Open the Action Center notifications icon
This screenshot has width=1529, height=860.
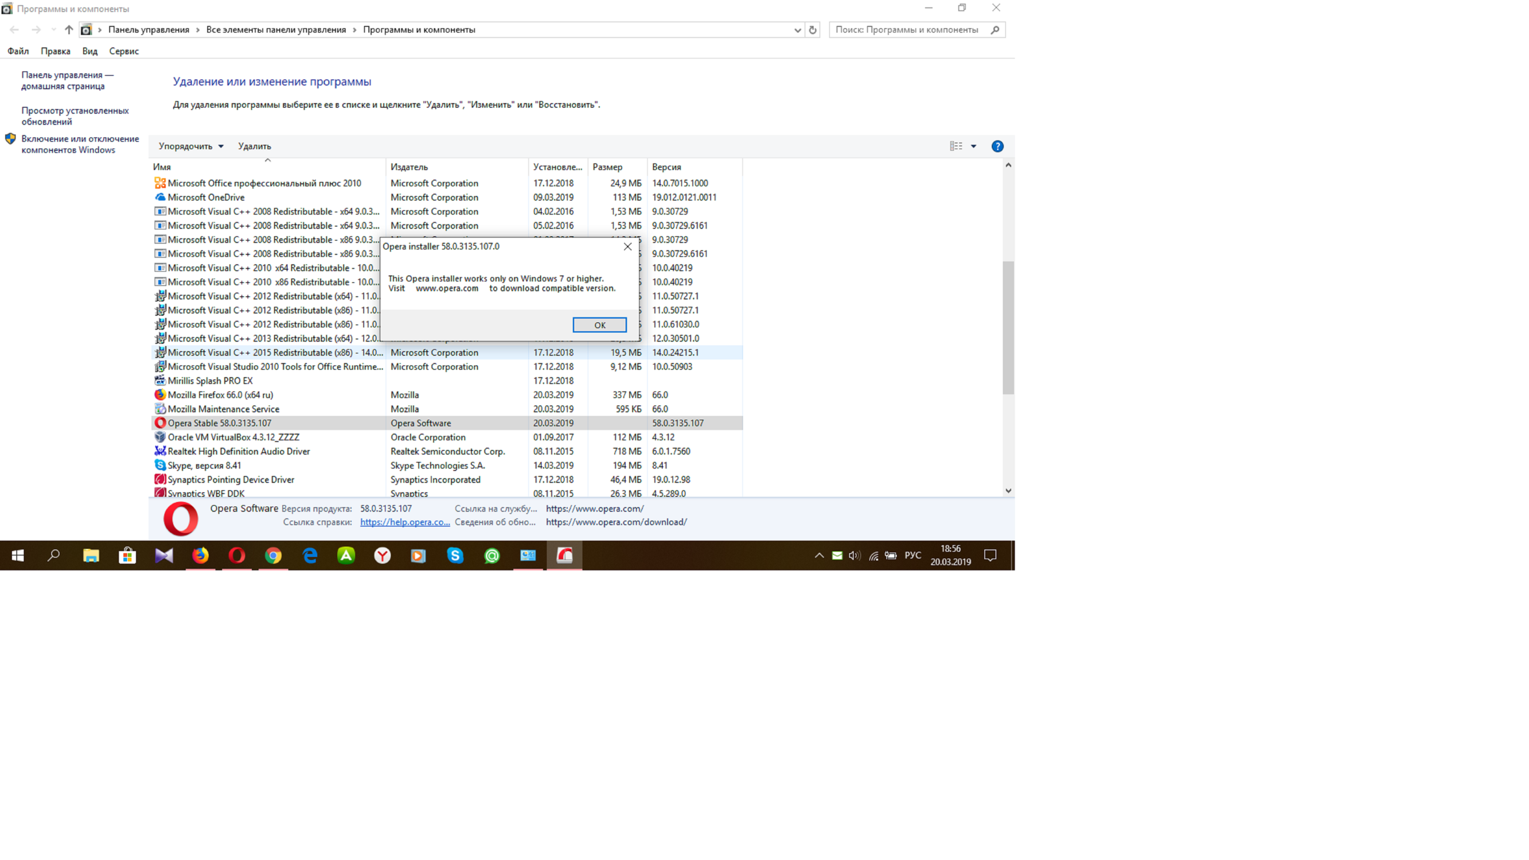pos(990,556)
